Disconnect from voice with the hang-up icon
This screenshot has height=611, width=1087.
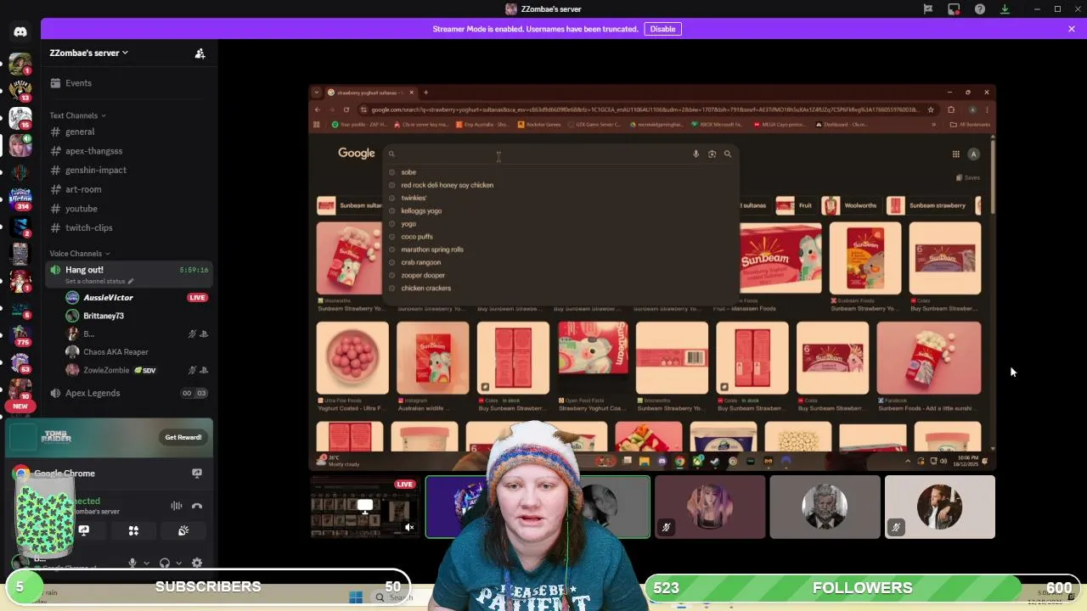(x=197, y=506)
